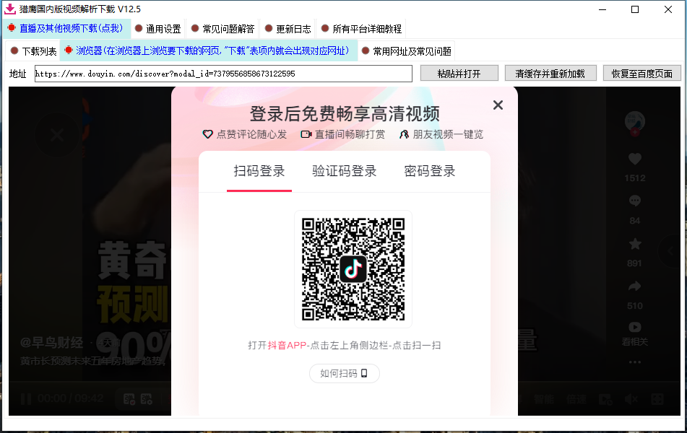687x433 pixels.
Task: Click the 如何扫码 help button
Action: tap(345, 373)
